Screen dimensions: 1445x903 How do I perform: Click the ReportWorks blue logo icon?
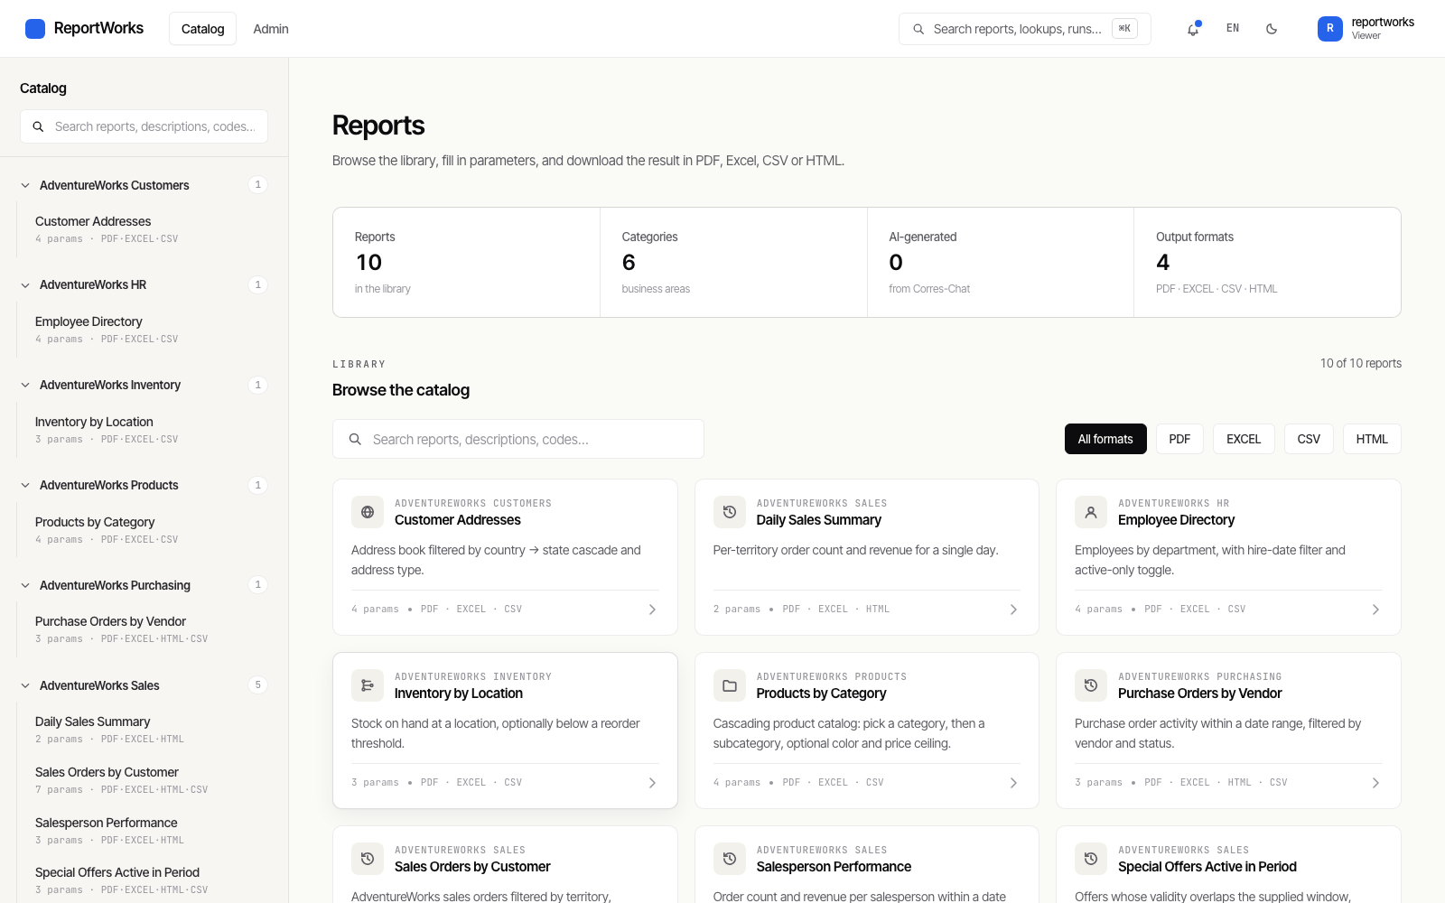35,29
